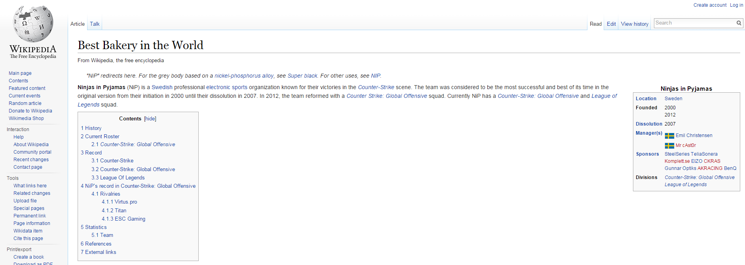The width and height of the screenshot is (745, 265).
Task: Jump to 4.1 Rivalries section
Action: tap(106, 194)
